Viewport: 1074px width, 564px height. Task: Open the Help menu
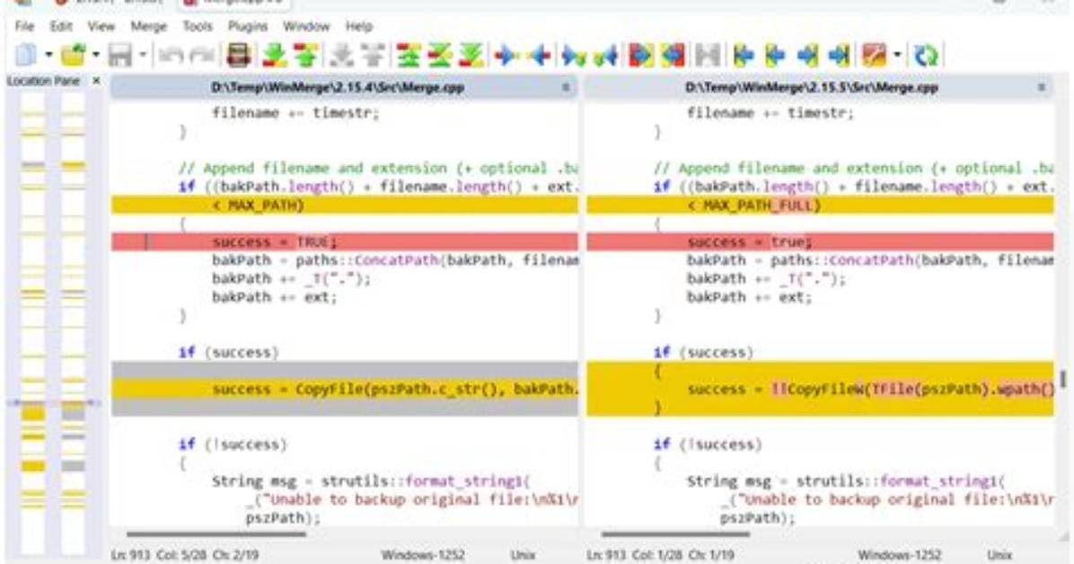[359, 26]
